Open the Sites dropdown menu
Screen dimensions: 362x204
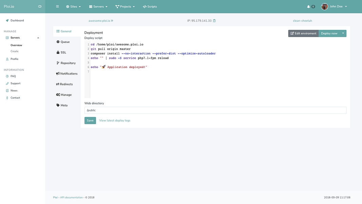pyautogui.click(x=74, y=6)
